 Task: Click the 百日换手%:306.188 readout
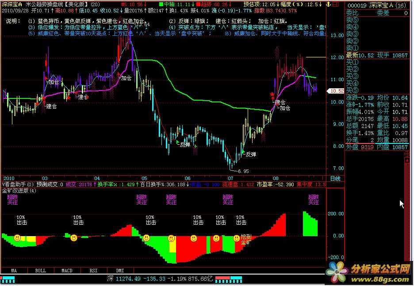164,184
